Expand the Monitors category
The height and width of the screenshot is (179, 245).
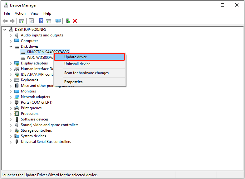(11, 92)
